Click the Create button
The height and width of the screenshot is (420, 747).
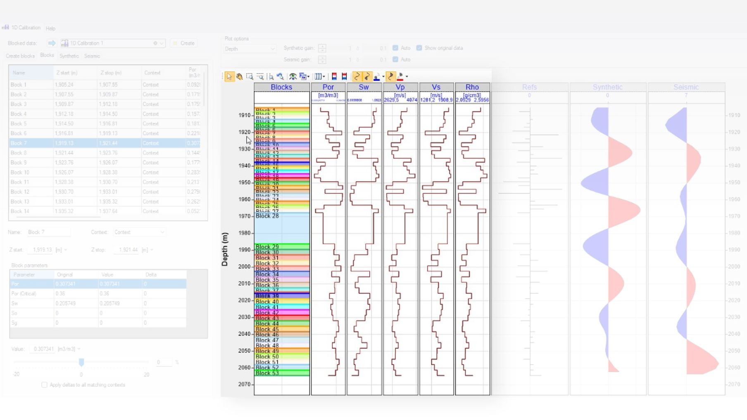click(184, 43)
